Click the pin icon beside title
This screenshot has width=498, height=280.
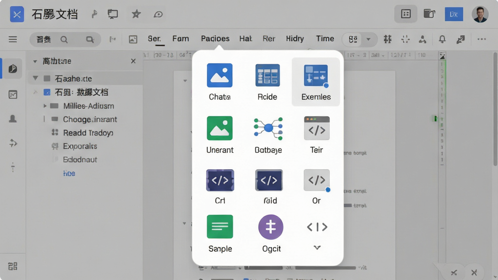coord(94,14)
